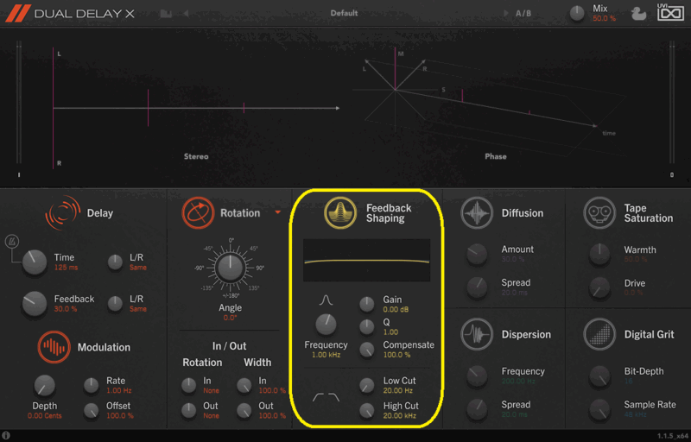
Task: Toggle the Delay section icon
Action: tap(62, 213)
